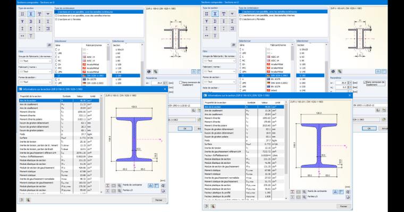Click properties table scrollbar in left info dialog
This screenshot has height=212, width=404.
click(101, 144)
